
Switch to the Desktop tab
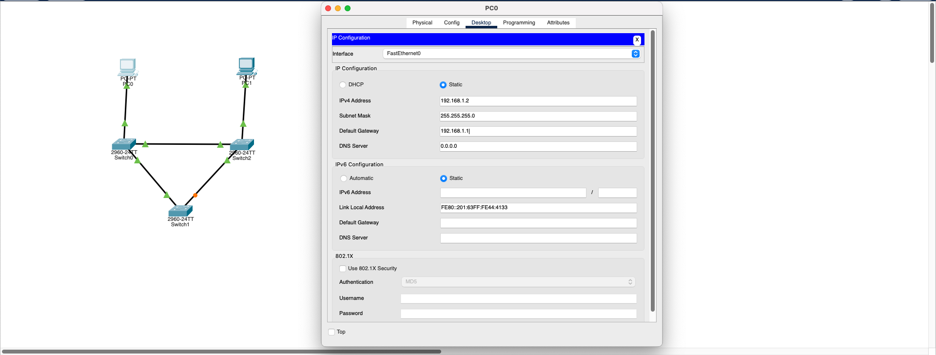click(481, 23)
